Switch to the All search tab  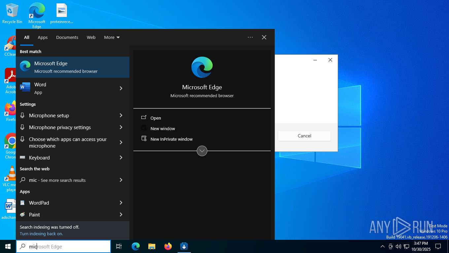[x=27, y=37]
